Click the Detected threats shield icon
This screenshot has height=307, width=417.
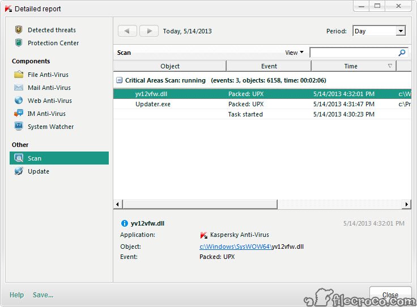[x=19, y=30]
